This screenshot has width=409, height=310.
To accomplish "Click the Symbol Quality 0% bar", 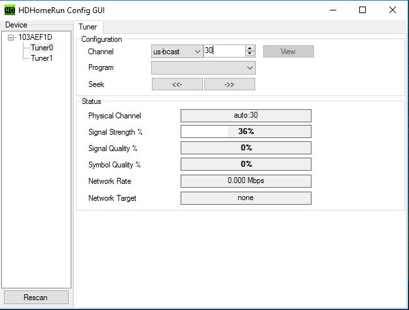I will point(245,164).
